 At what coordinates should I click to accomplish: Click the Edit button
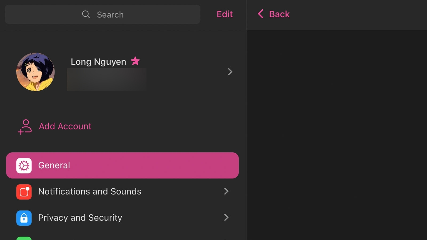225,14
